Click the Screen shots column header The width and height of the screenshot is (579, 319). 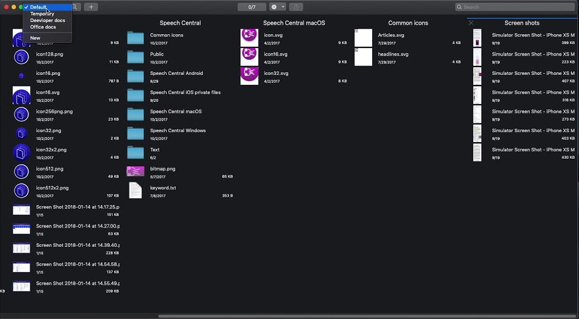(x=522, y=23)
